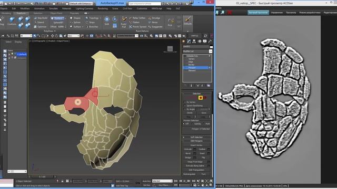Select the Rotate transform tool in main toolbar
The width and height of the screenshot is (337, 189).
pos(56,36)
